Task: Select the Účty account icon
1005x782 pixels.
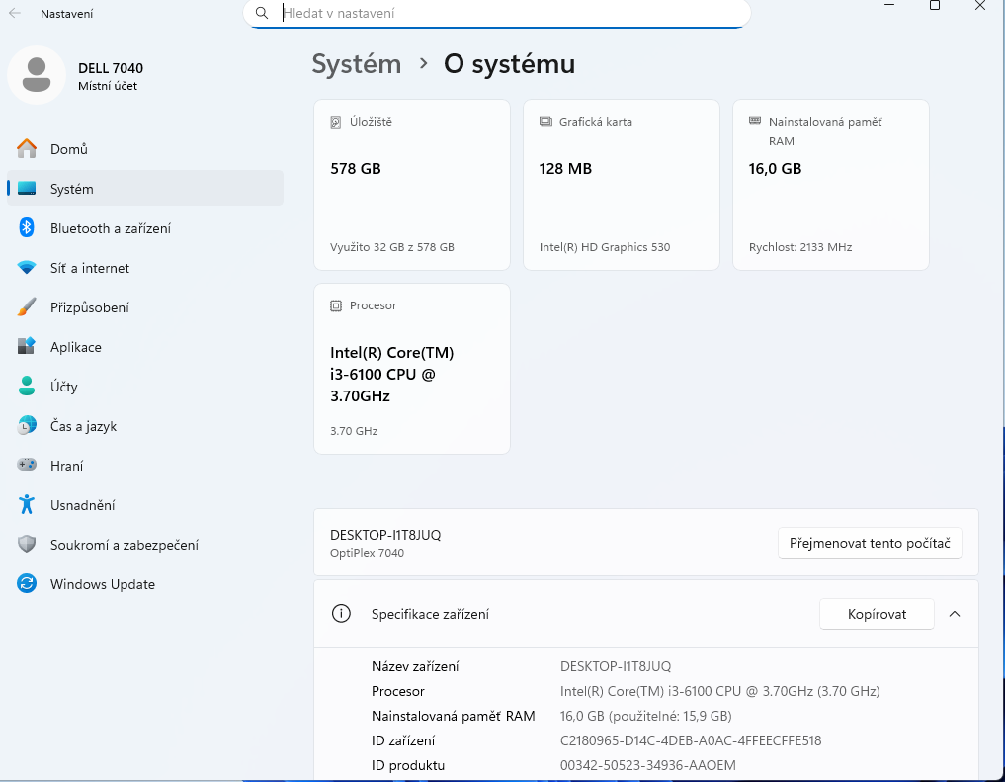Action: click(30, 386)
